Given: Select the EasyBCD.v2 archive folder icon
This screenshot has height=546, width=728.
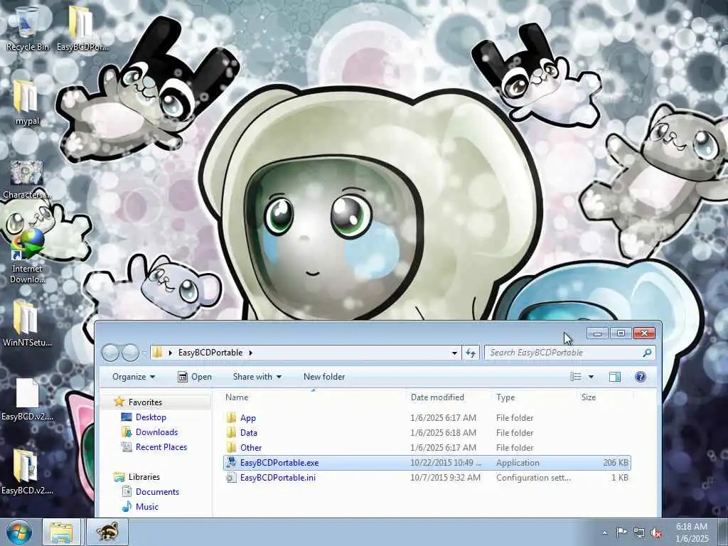Looking at the screenshot, I should (x=27, y=471).
